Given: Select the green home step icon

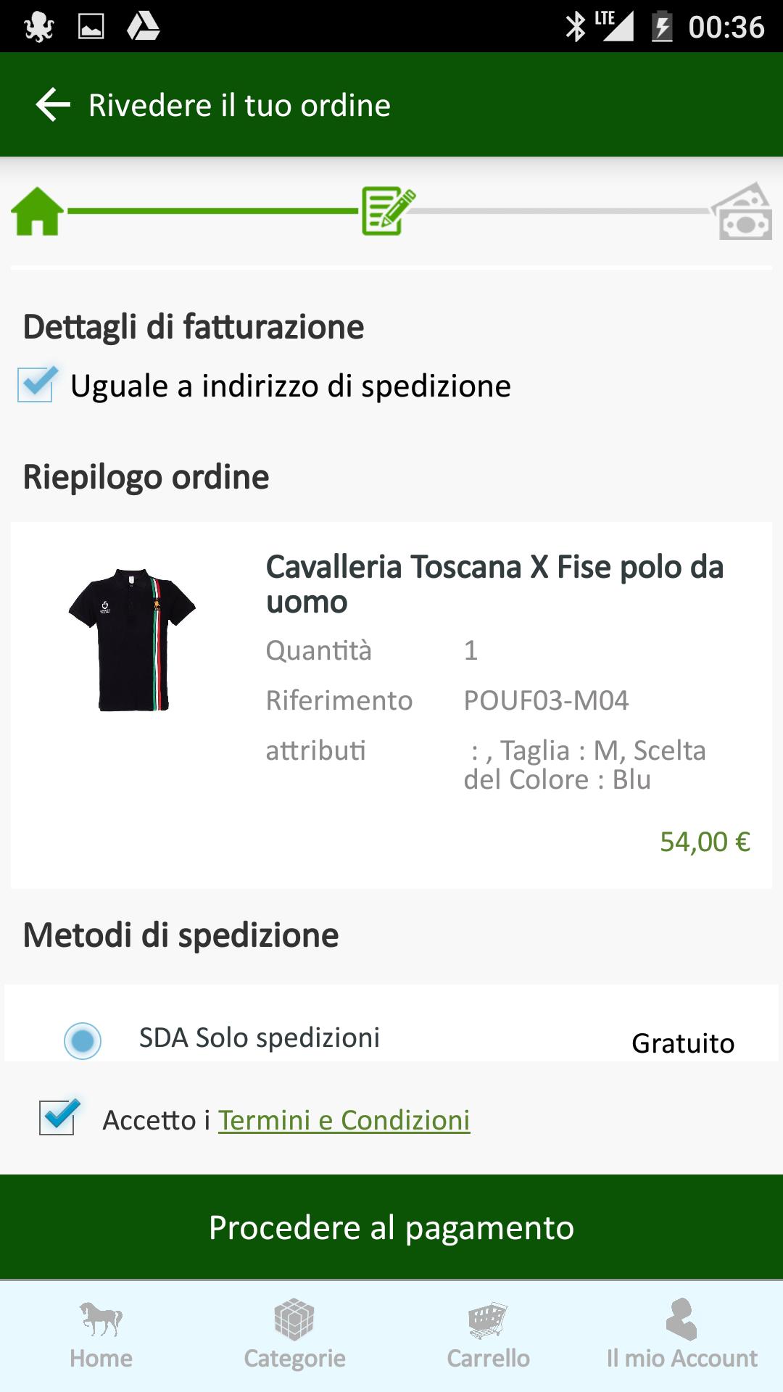Looking at the screenshot, I should [38, 211].
